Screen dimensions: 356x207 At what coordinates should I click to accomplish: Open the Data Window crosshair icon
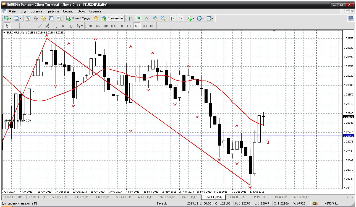36,18
